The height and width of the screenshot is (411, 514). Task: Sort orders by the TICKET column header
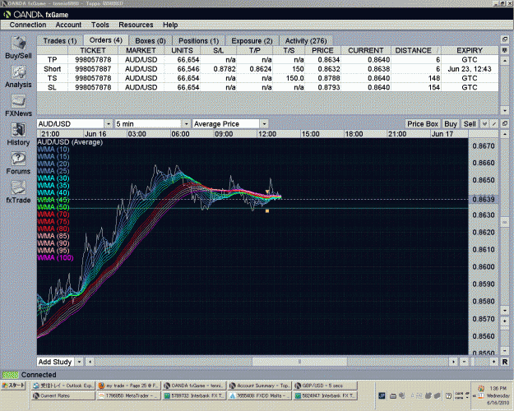[x=93, y=50]
